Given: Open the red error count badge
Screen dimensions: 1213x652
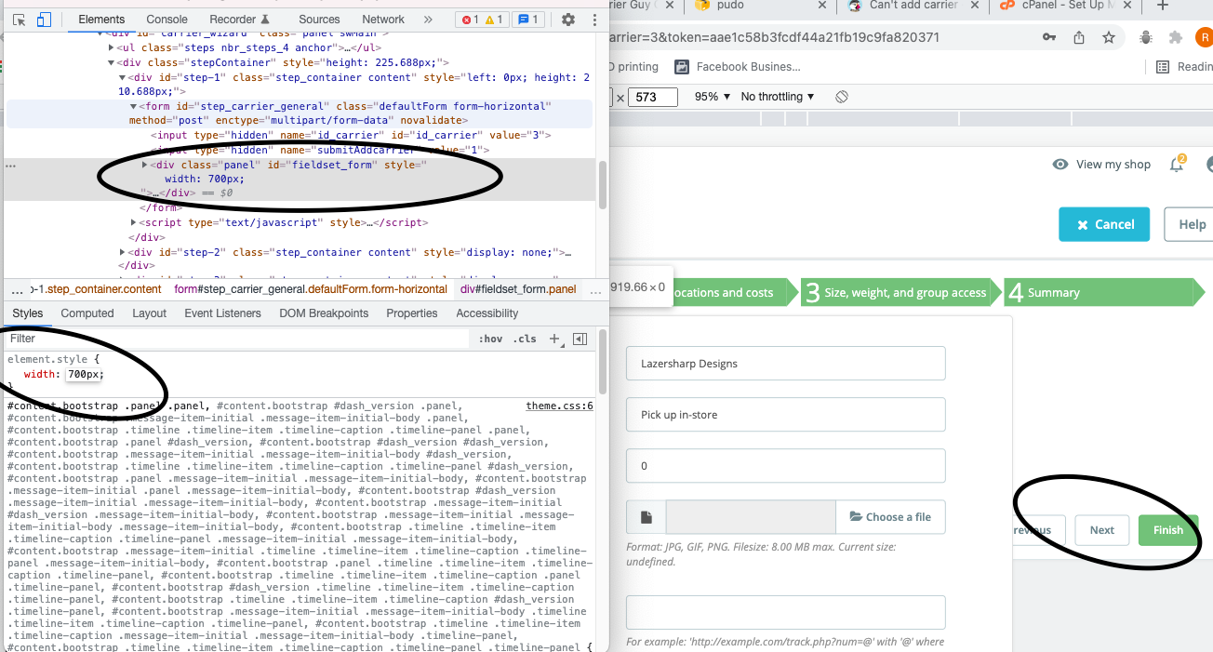Looking at the screenshot, I should coord(470,20).
